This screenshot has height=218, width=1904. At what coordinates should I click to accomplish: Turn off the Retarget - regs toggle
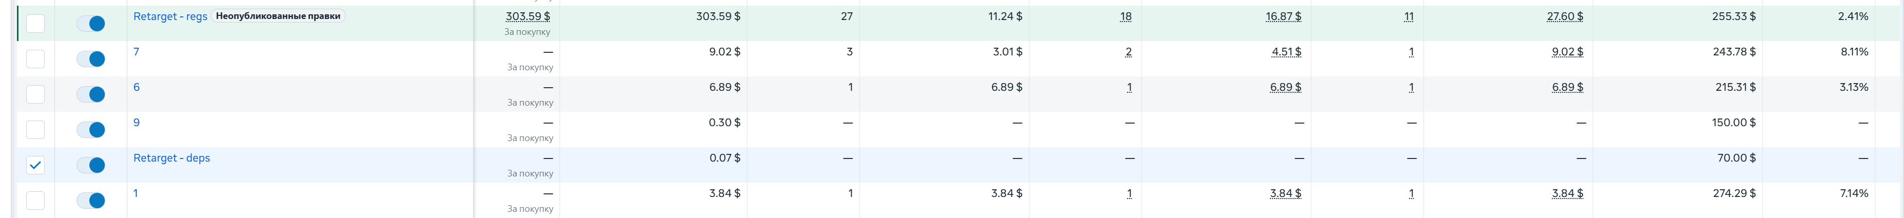pos(91,24)
